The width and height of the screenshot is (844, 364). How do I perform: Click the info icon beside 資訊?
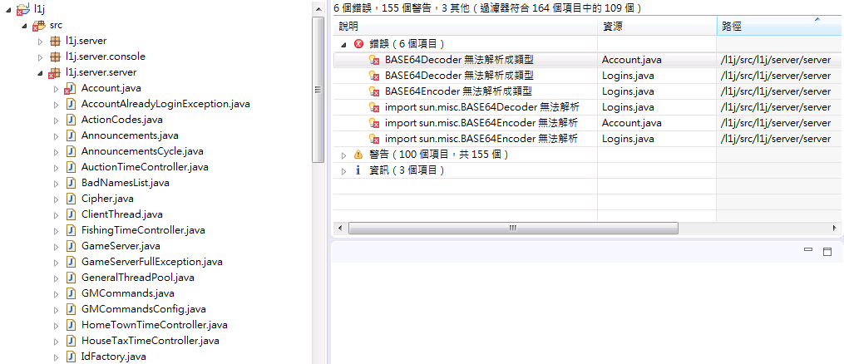pos(359,170)
